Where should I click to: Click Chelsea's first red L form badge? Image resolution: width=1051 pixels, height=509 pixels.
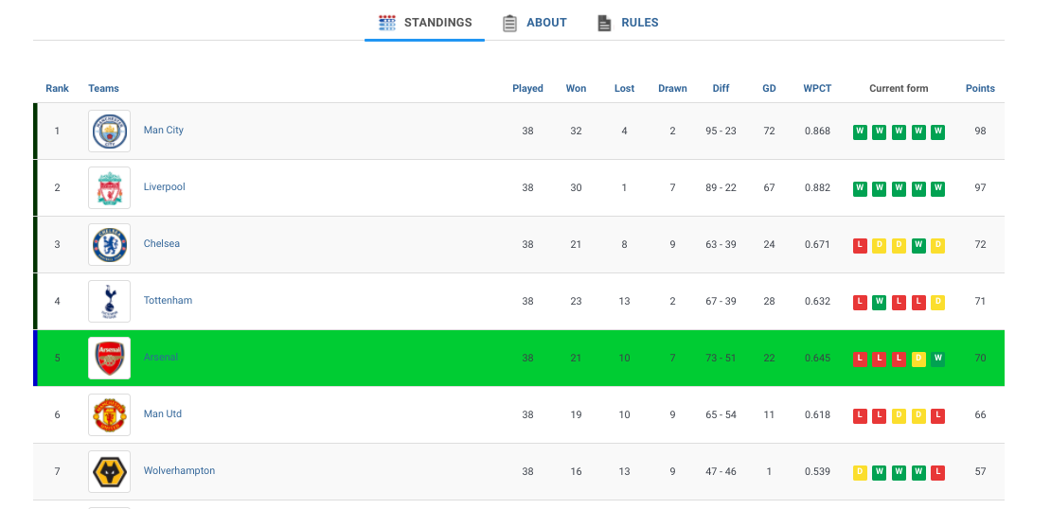click(x=860, y=245)
